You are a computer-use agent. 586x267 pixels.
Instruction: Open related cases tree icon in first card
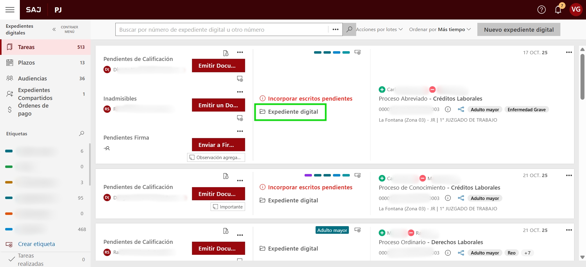461,109
